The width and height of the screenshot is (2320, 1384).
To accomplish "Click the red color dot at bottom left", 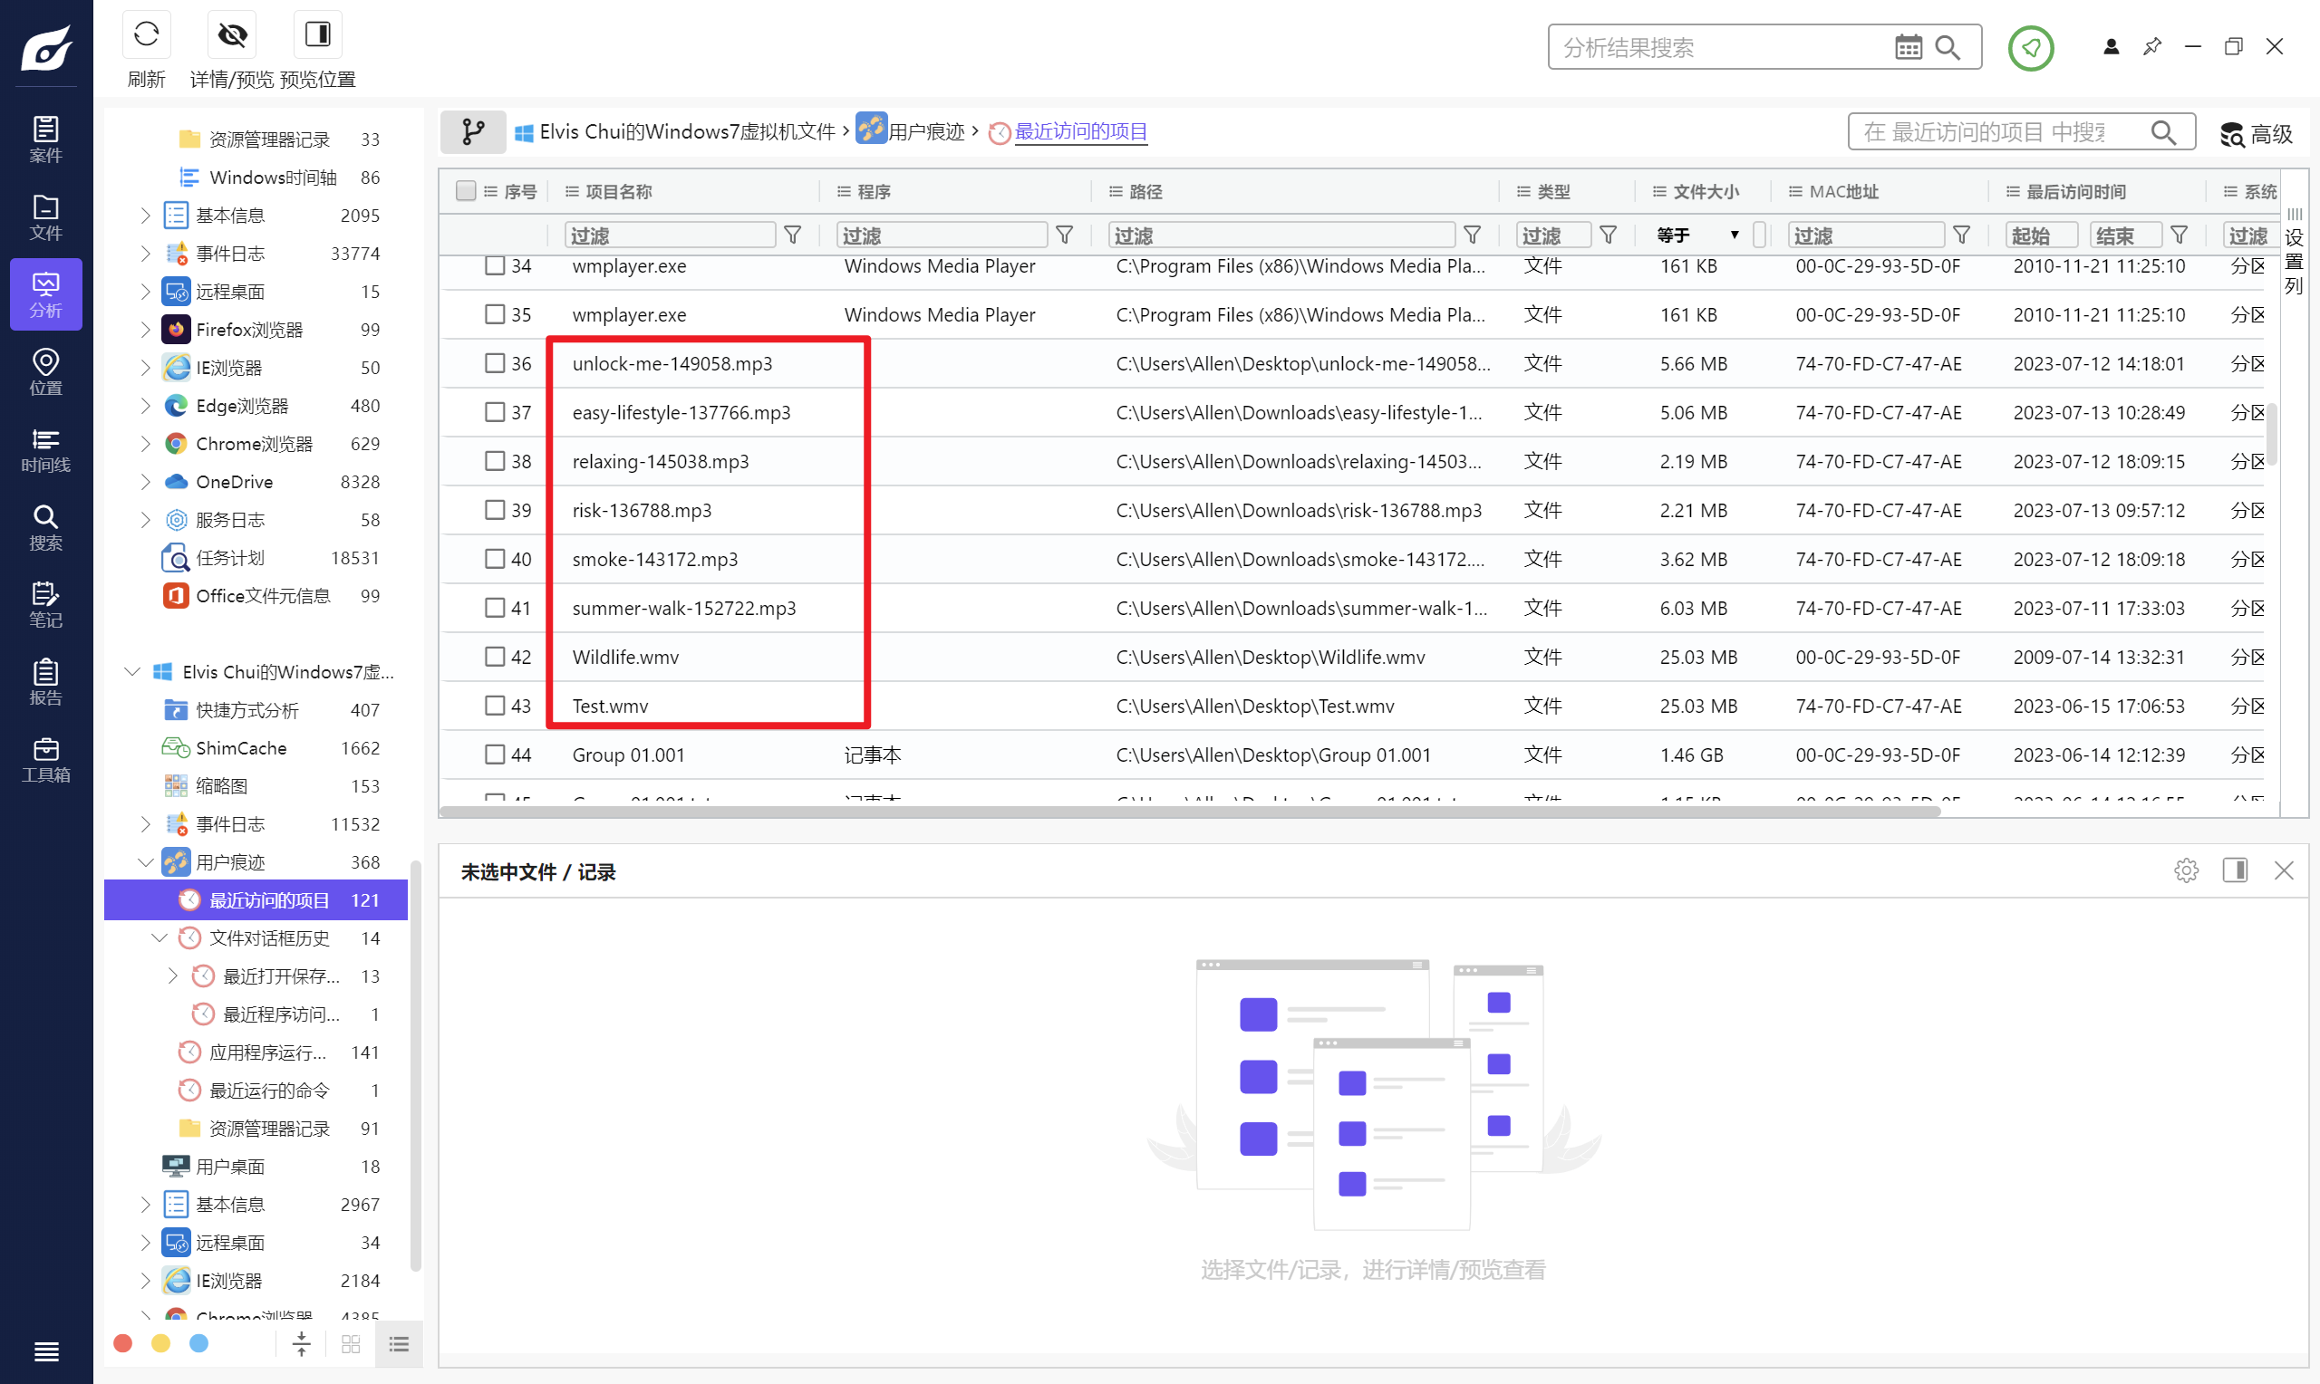I will pyautogui.click(x=122, y=1343).
